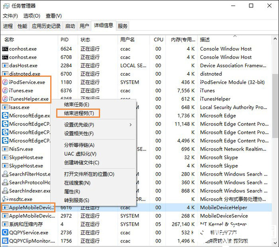279x247 pixels.
Task: Open the 选项(O) menu
Action: (x=32, y=16)
